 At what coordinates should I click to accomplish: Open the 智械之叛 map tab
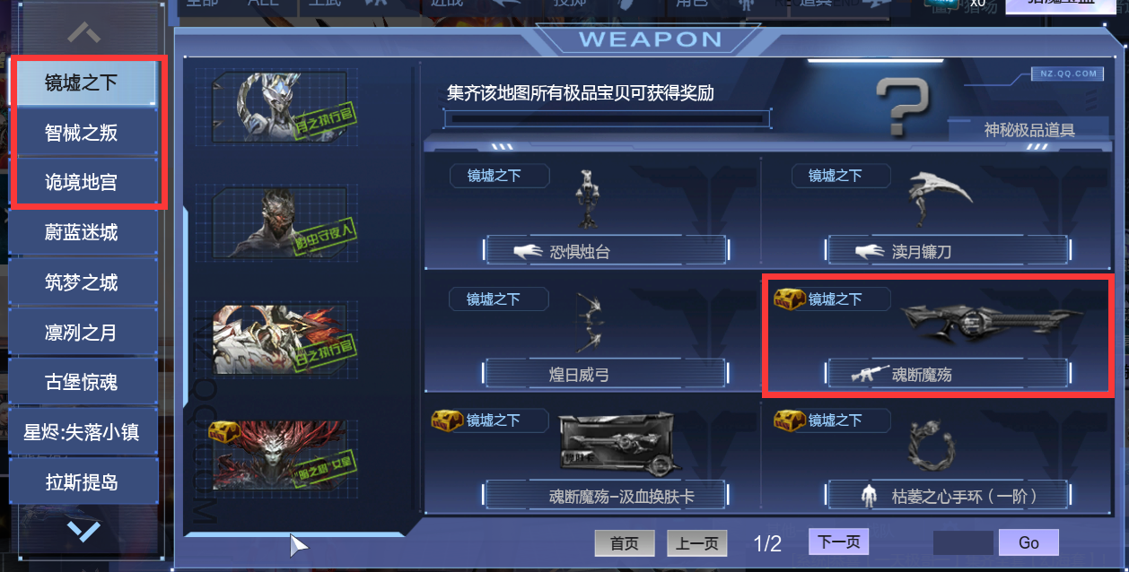tap(82, 134)
